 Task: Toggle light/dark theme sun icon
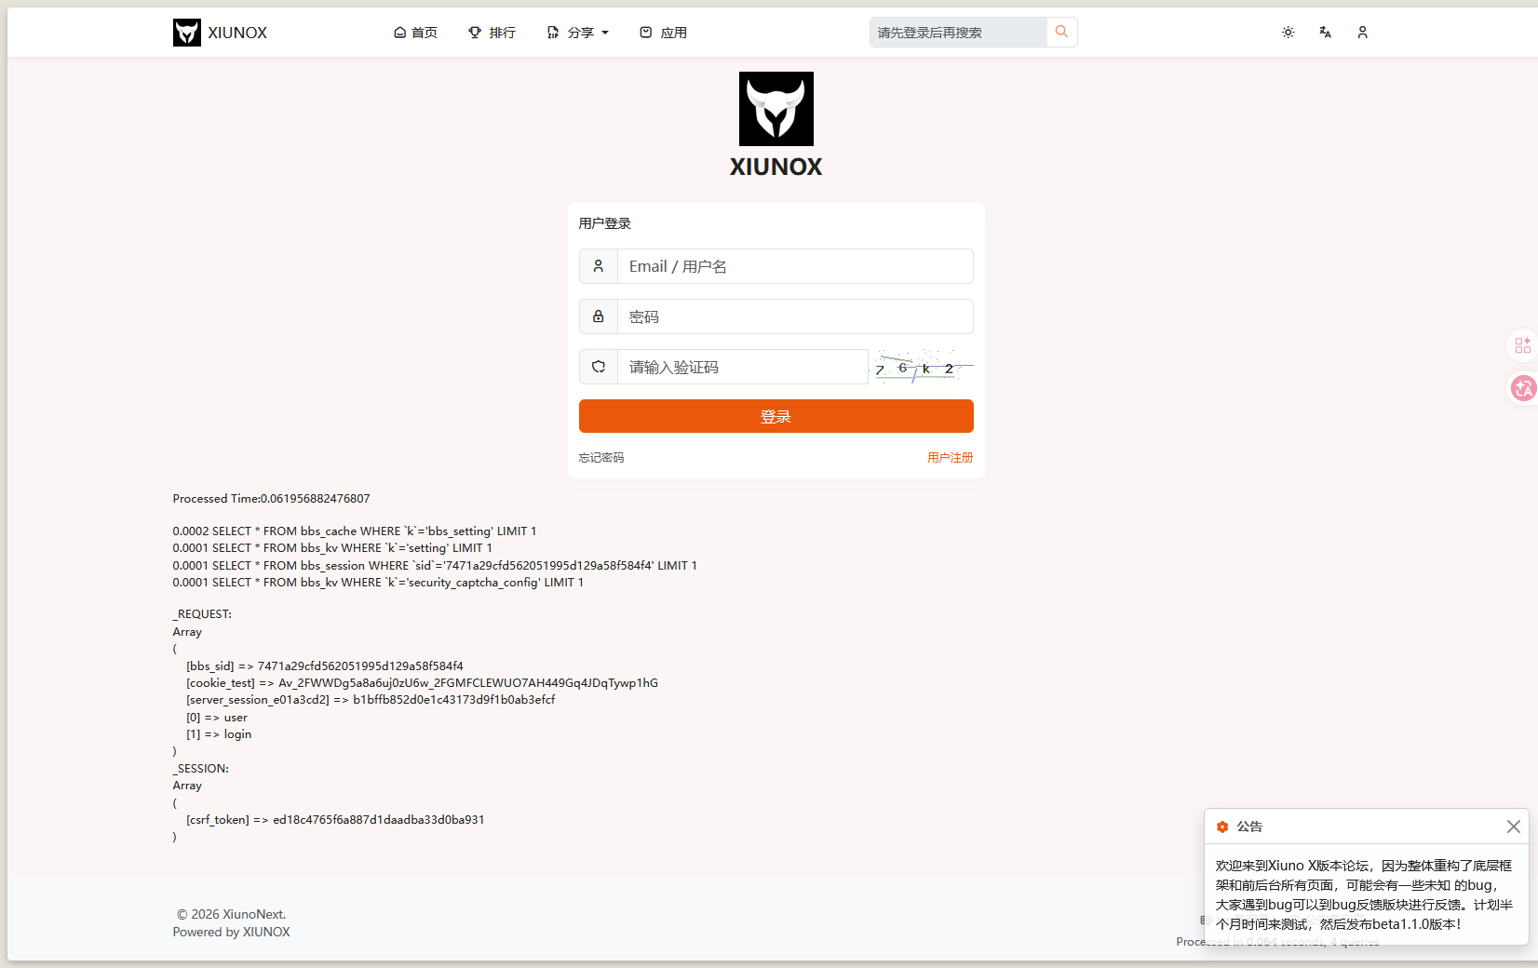(x=1288, y=33)
